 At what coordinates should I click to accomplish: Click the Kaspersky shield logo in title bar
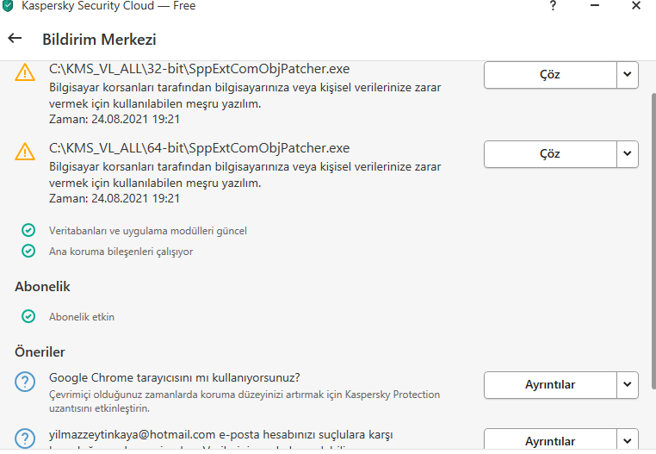pyautogui.click(x=8, y=5)
